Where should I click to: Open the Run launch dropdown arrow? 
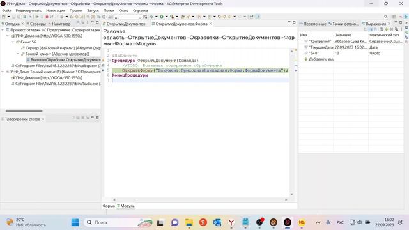coord(167,17)
